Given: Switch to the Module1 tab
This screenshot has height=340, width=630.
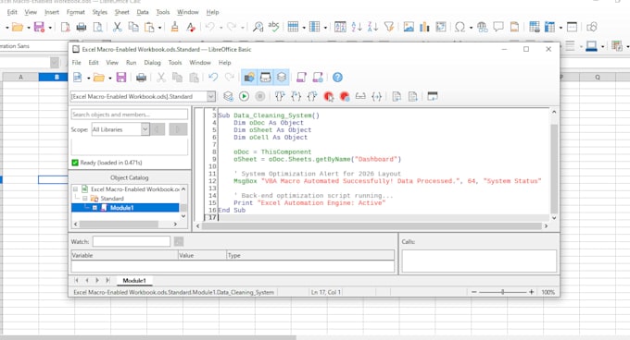Looking at the screenshot, I should click(x=134, y=281).
